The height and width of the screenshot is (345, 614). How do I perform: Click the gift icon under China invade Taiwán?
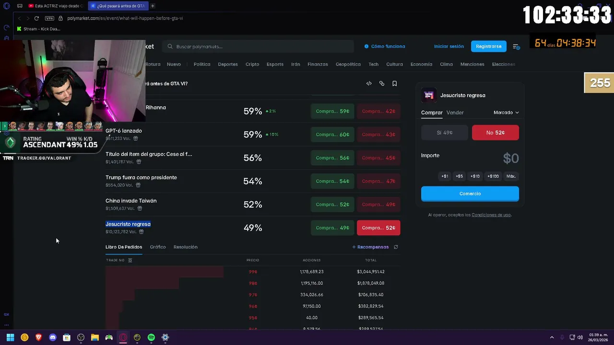pos(140,208)
